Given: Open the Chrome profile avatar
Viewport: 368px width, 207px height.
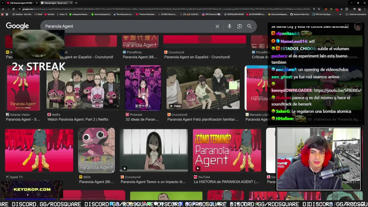Looking at the screenshot, I should 359,9.
